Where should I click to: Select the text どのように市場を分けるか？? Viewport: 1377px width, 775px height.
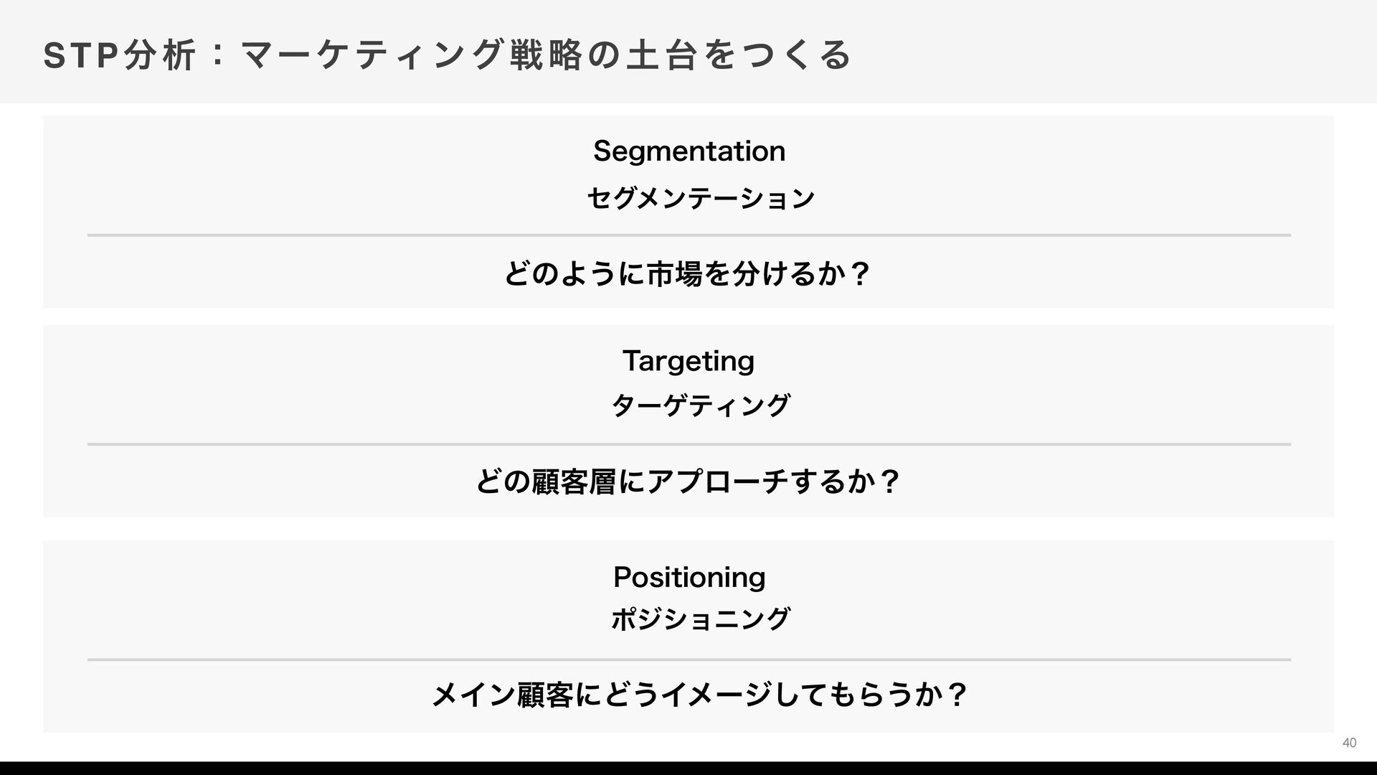pos(688,273)
